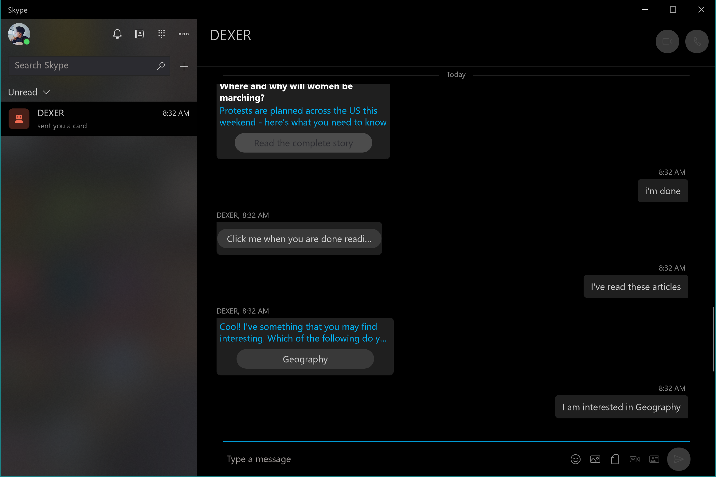Select the DEXER conversation in list
Viewport: 716px width, 477px height.
click(x=98, y=119)
